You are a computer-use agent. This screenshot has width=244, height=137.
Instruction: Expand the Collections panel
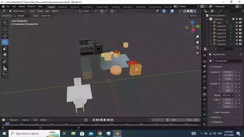point(217,122)
